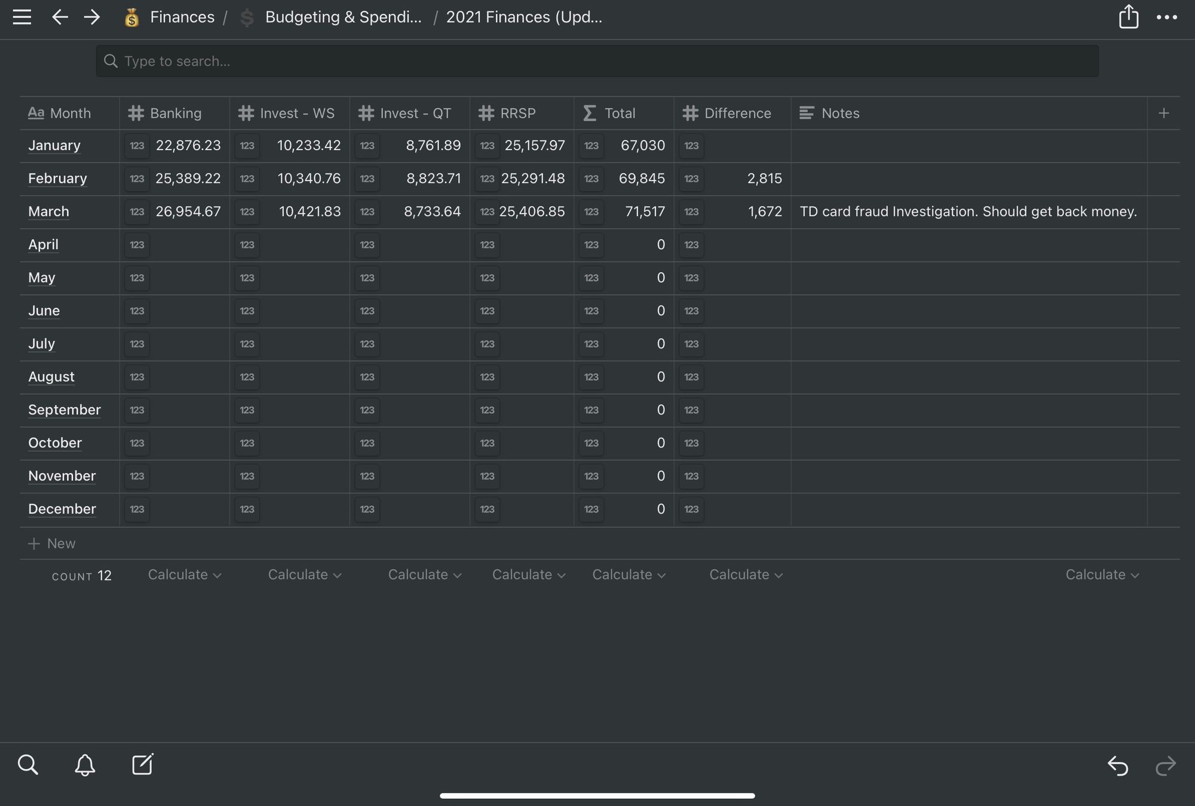1195x806 pixels.
Task: Open the Finances breadcrumb
Action: (182, 17)
